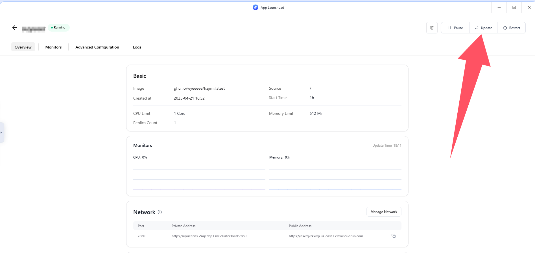Click the Manage Network button
Screen dimensions: 535x253
pos(384,212)
